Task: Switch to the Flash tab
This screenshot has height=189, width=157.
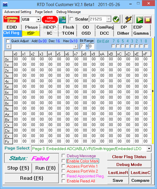Action: pyautogui.click(x=69, y=27)
